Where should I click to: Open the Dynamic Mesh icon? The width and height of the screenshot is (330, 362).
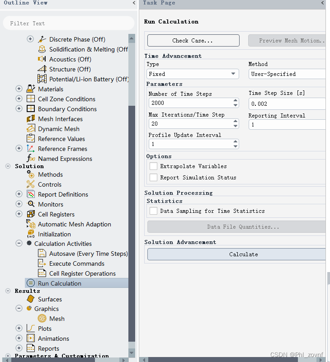point(31,129)
